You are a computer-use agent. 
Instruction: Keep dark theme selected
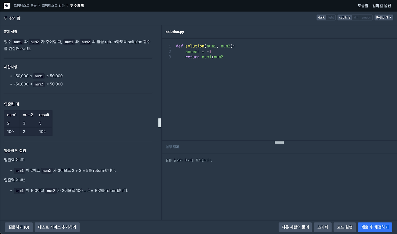click(x=321, y=17)
